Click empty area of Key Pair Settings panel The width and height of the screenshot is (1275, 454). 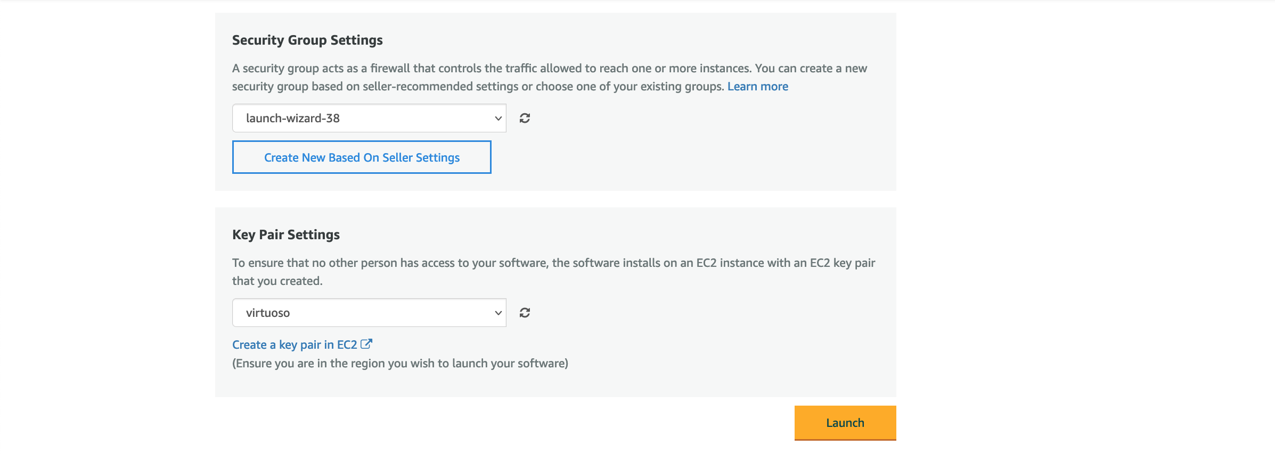pyautogui.click(x=719, y=340)
